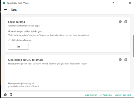Click Lisans: 4 gün kaldı link
134x98 pixels.
[x=123, y=95]
